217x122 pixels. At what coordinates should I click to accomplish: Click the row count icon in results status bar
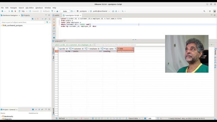tap(158, 118)
